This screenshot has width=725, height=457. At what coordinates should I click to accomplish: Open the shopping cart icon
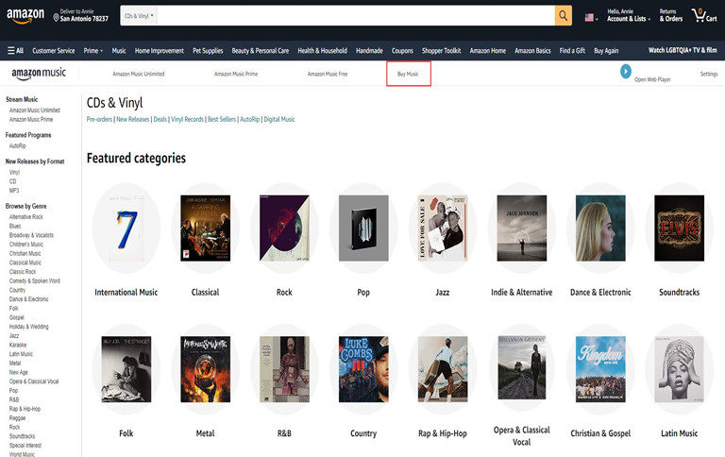tap(704, 16)
